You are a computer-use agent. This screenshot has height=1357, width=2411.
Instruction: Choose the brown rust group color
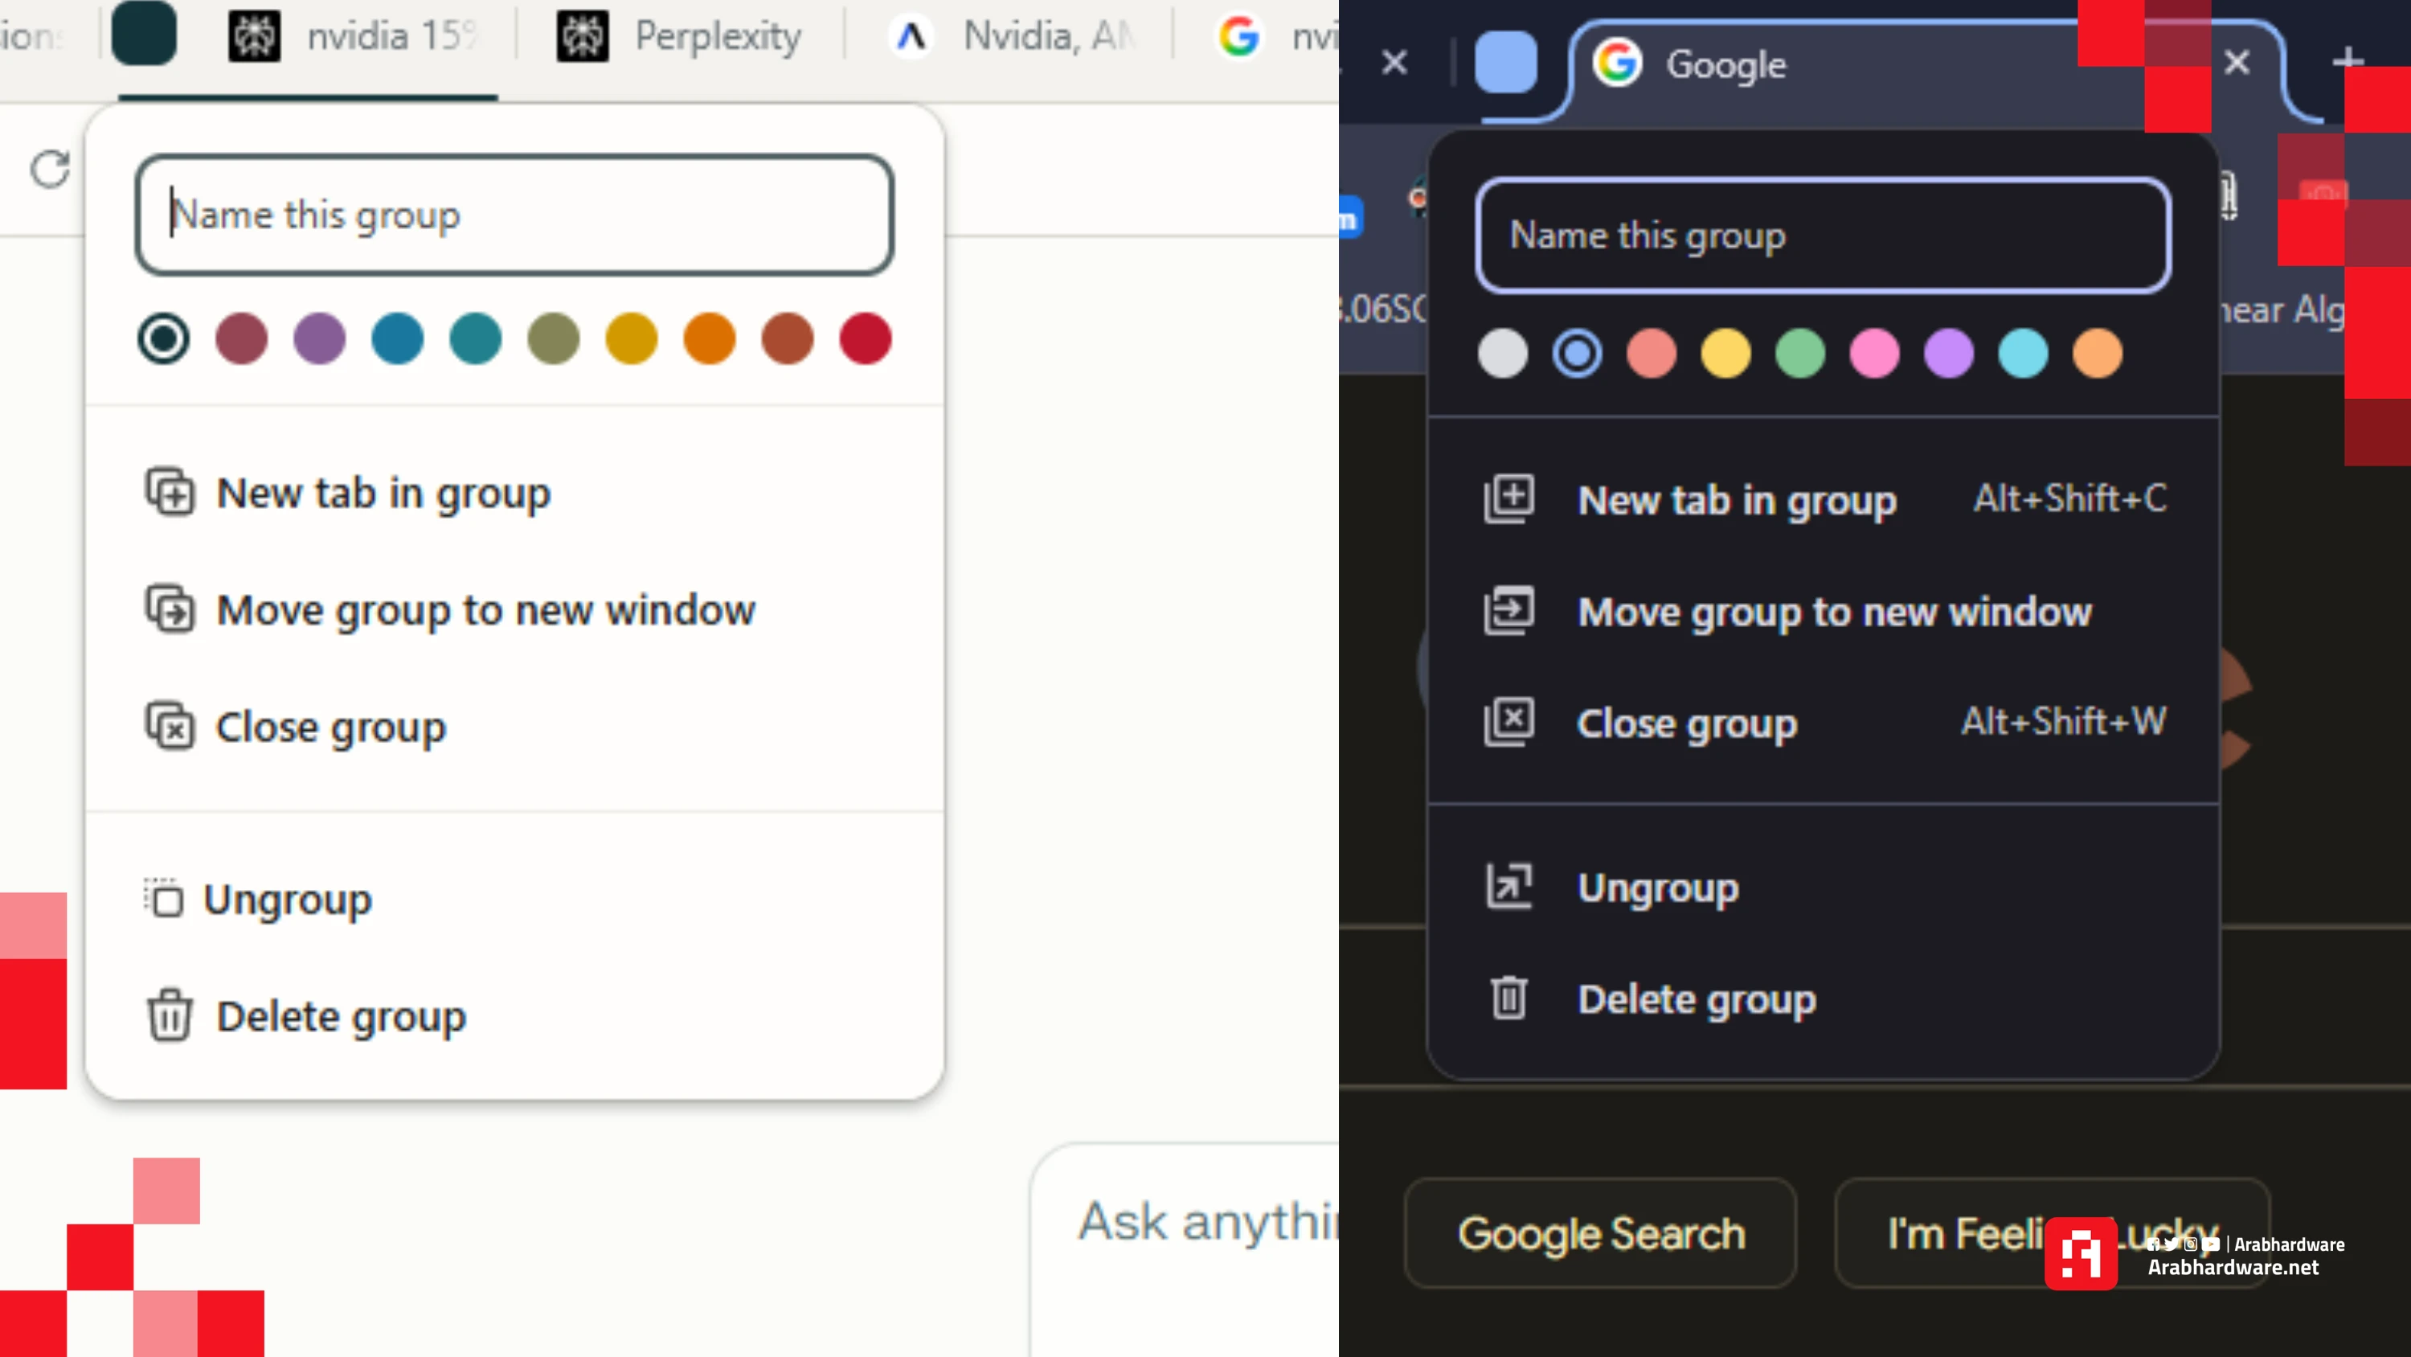[x=787, y=338]
